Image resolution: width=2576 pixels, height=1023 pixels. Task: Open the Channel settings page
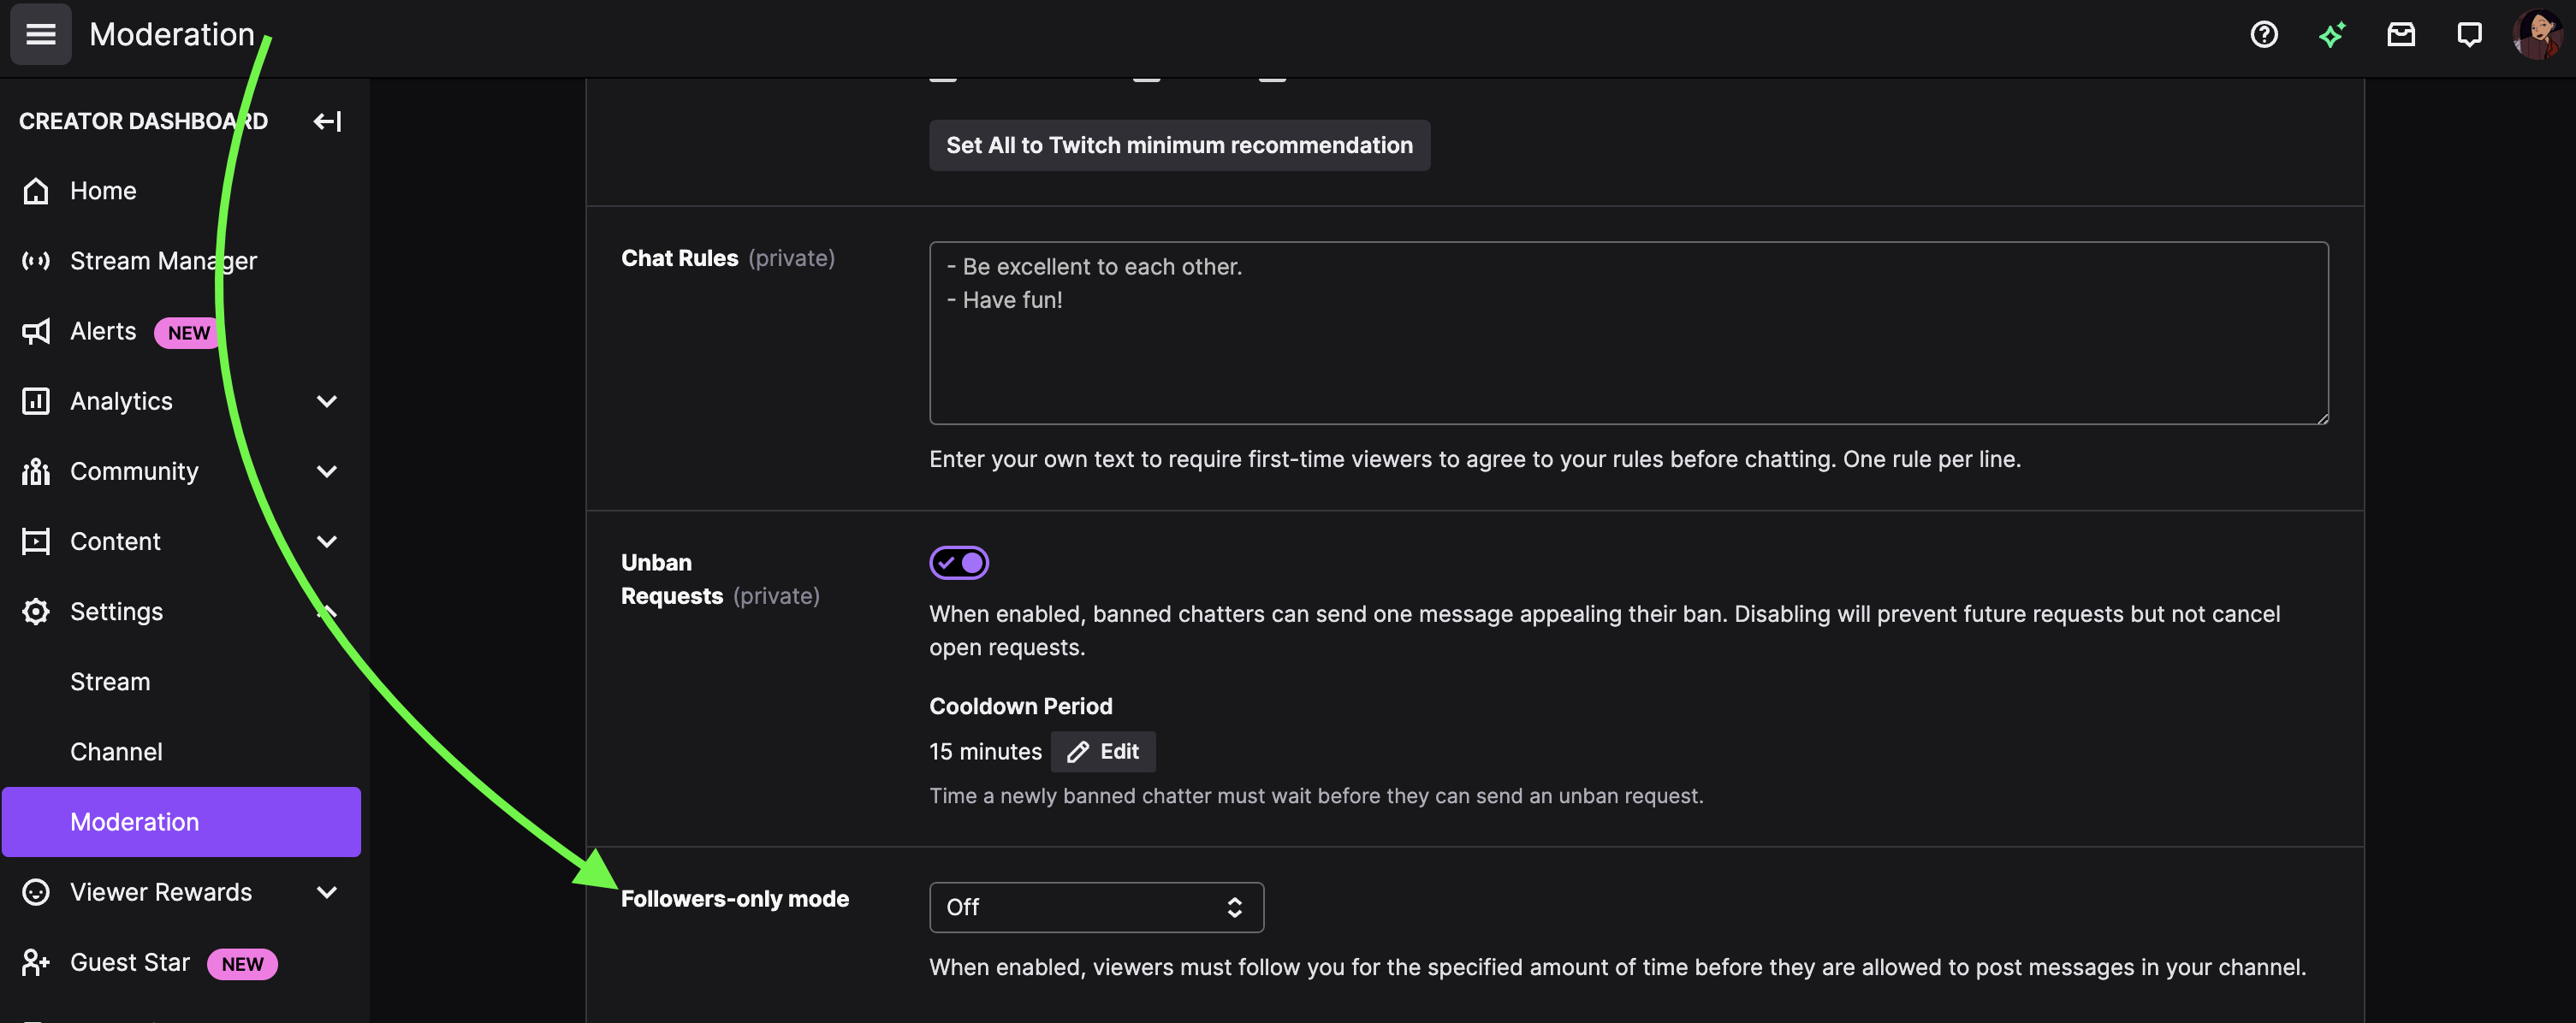[x=116, y=751]
